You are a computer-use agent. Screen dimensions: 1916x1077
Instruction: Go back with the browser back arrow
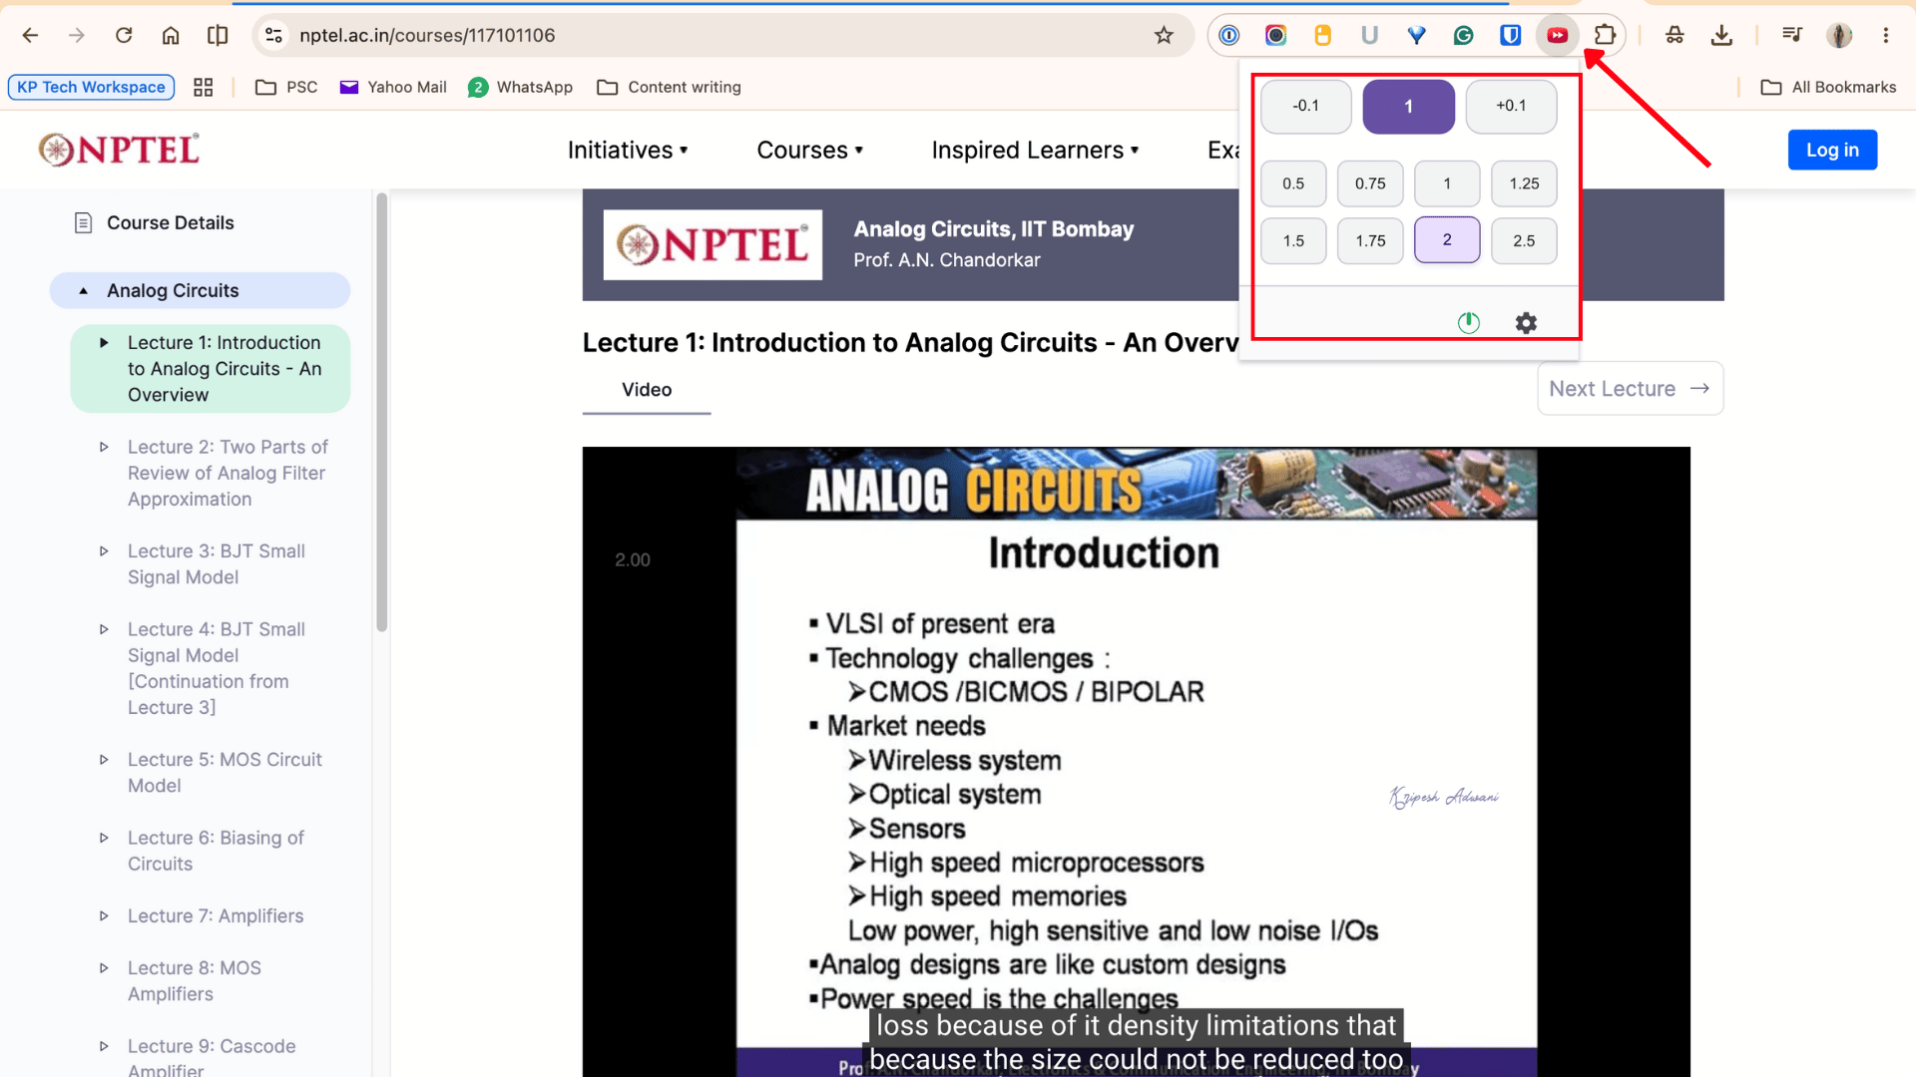point(30,35)
